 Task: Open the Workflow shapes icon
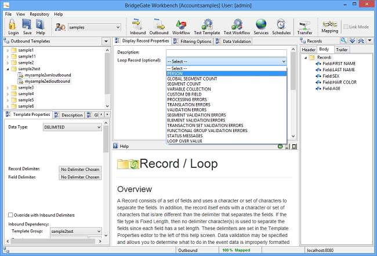point(181,24)
